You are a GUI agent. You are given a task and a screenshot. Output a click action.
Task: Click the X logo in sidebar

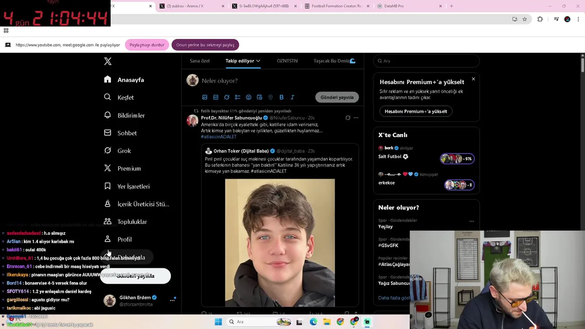(108, 61)
